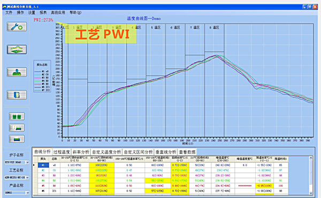The image size is (321, 198).
Task: Open the 帮助 menu
Action: (75, 12)
